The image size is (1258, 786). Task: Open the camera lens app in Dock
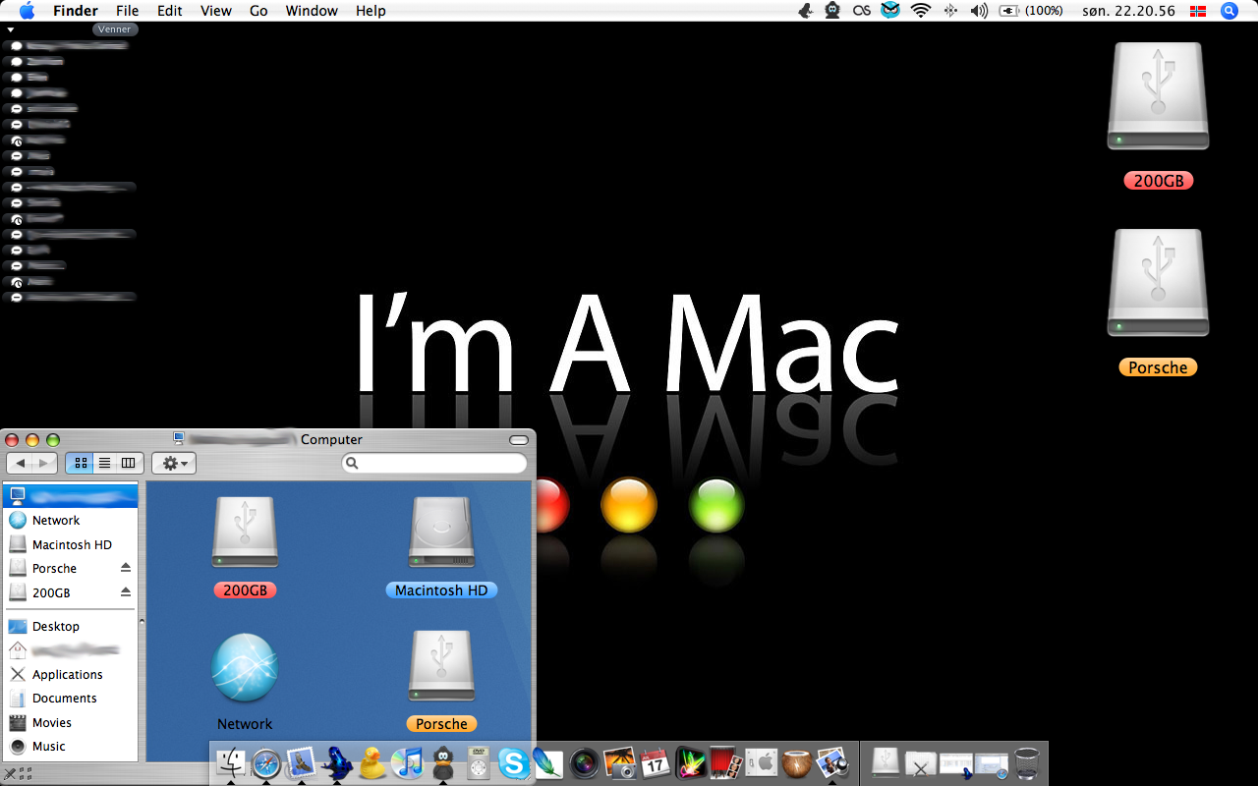(584, 763)
